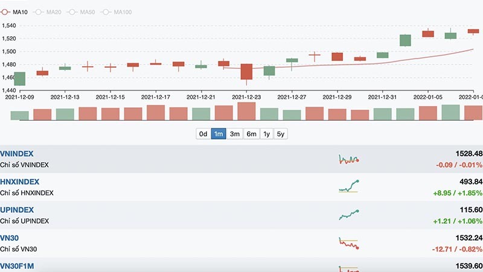
Task: Show the MA100 moving average line
Action: pos(118,12)
